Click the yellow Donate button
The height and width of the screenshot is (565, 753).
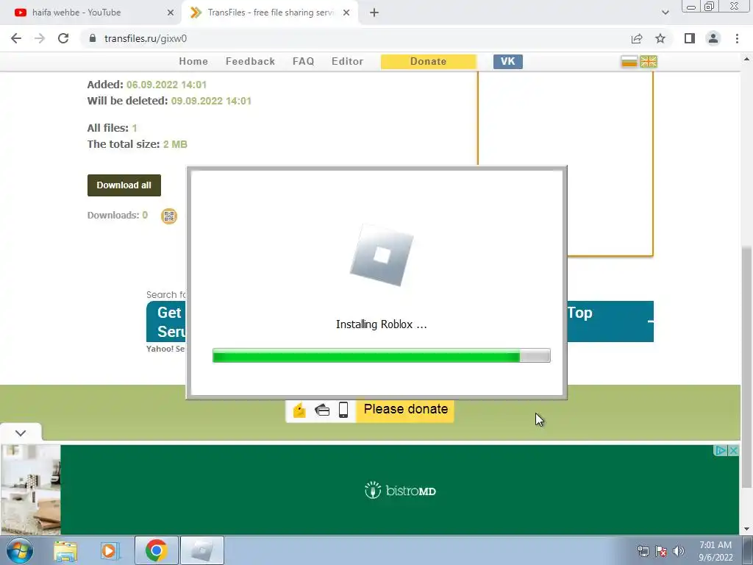[x=429, y=62]
